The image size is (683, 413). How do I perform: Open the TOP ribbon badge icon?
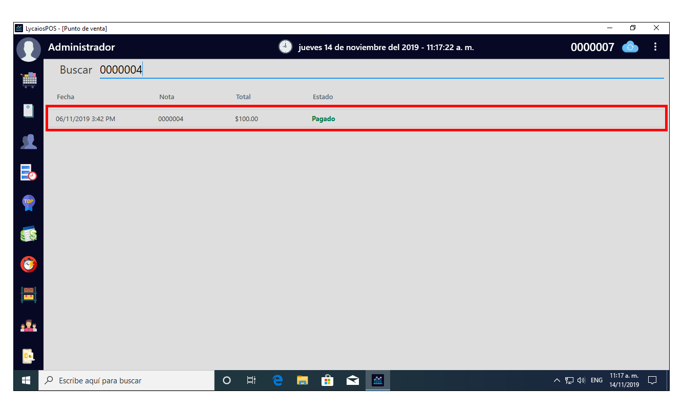[x=29, y=203]
